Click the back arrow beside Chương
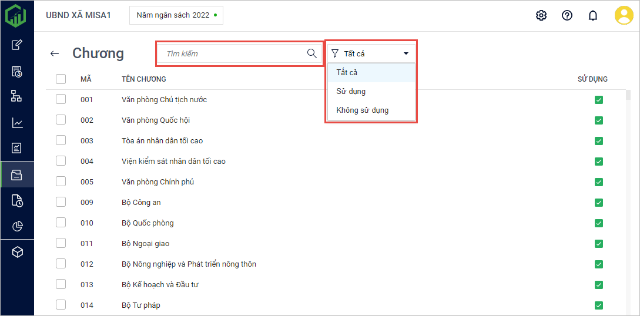The image size is (640, 316). (55, 53)
